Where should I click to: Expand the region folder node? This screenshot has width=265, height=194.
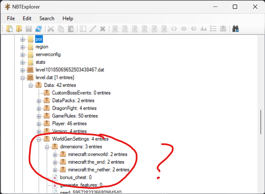coord(22,47)
